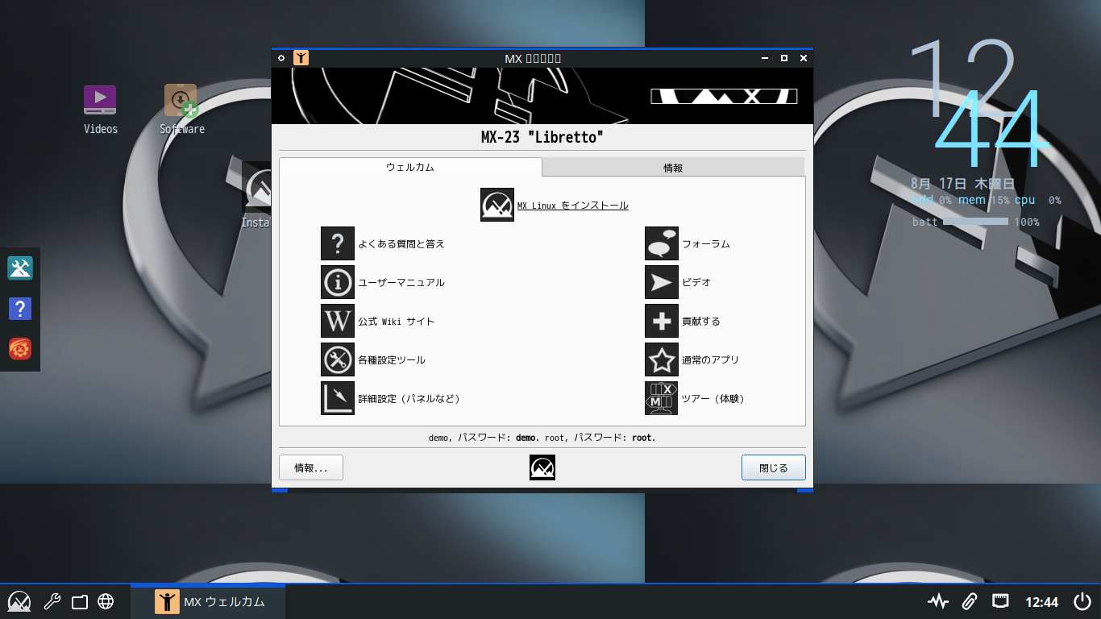The height and width of the screenshot is (619, 1101).
Task: Click the MX logo between the bottom buttons
Action: pyautogui.click(x=542, y=467)
